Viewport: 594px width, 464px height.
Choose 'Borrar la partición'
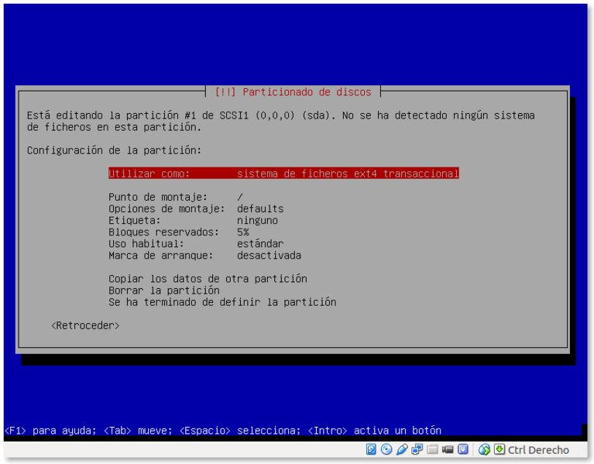click(163, 290)
